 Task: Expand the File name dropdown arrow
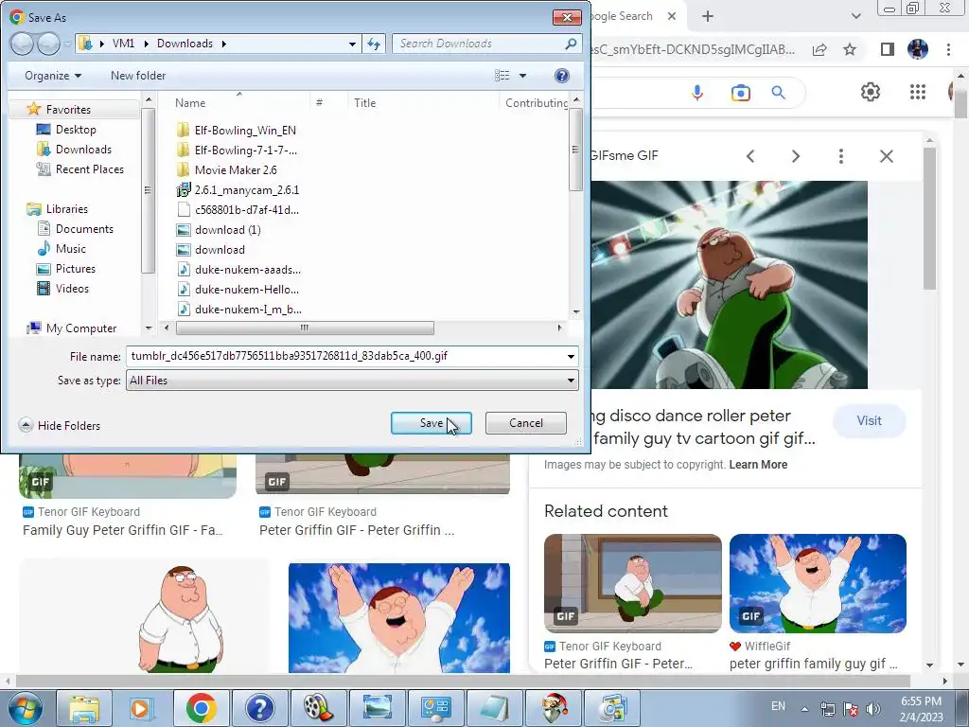(571, 356)
